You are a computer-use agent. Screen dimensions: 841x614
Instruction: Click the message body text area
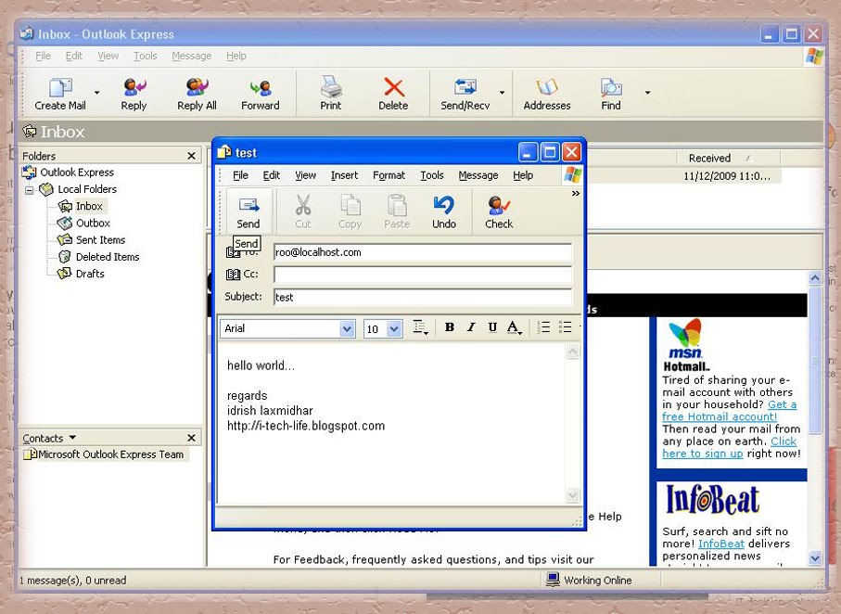click(391, 424)
